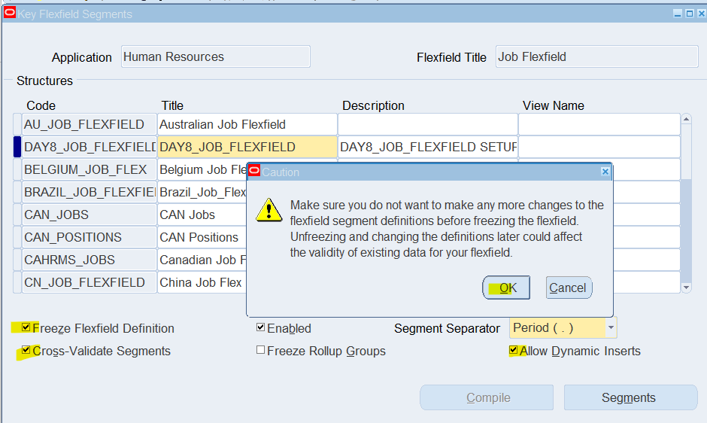Confirm the caution by clicking OK
The width and height of the screenshot is (707, 423).
506,288
